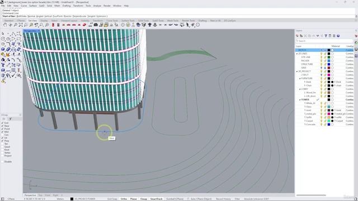The image size is (358, 201).
Task: Change color swatch of SITE LINE layer
Action: click(x=329, y=57)
